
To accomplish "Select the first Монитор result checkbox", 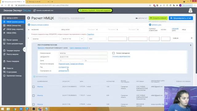I will point(34,87).
